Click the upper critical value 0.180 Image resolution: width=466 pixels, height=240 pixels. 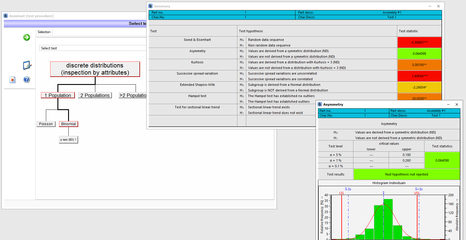click(406, 155)
